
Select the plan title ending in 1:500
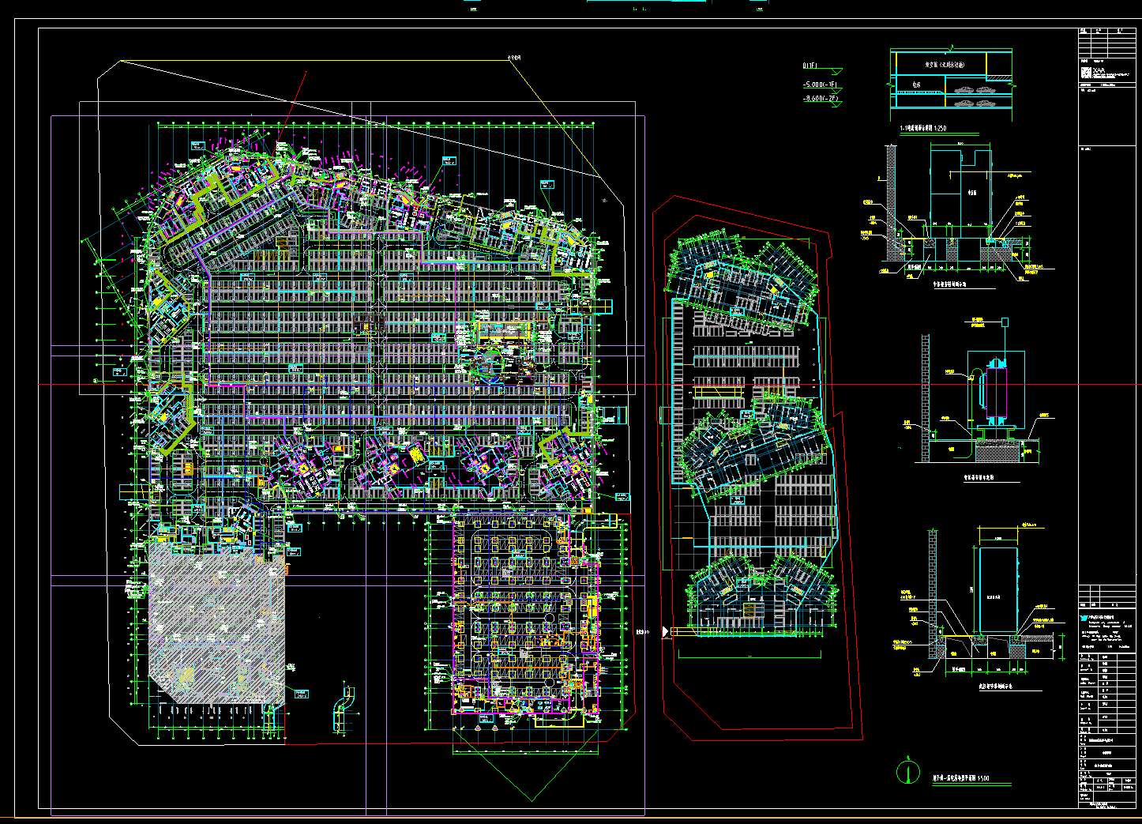click(x=960, y=778)
